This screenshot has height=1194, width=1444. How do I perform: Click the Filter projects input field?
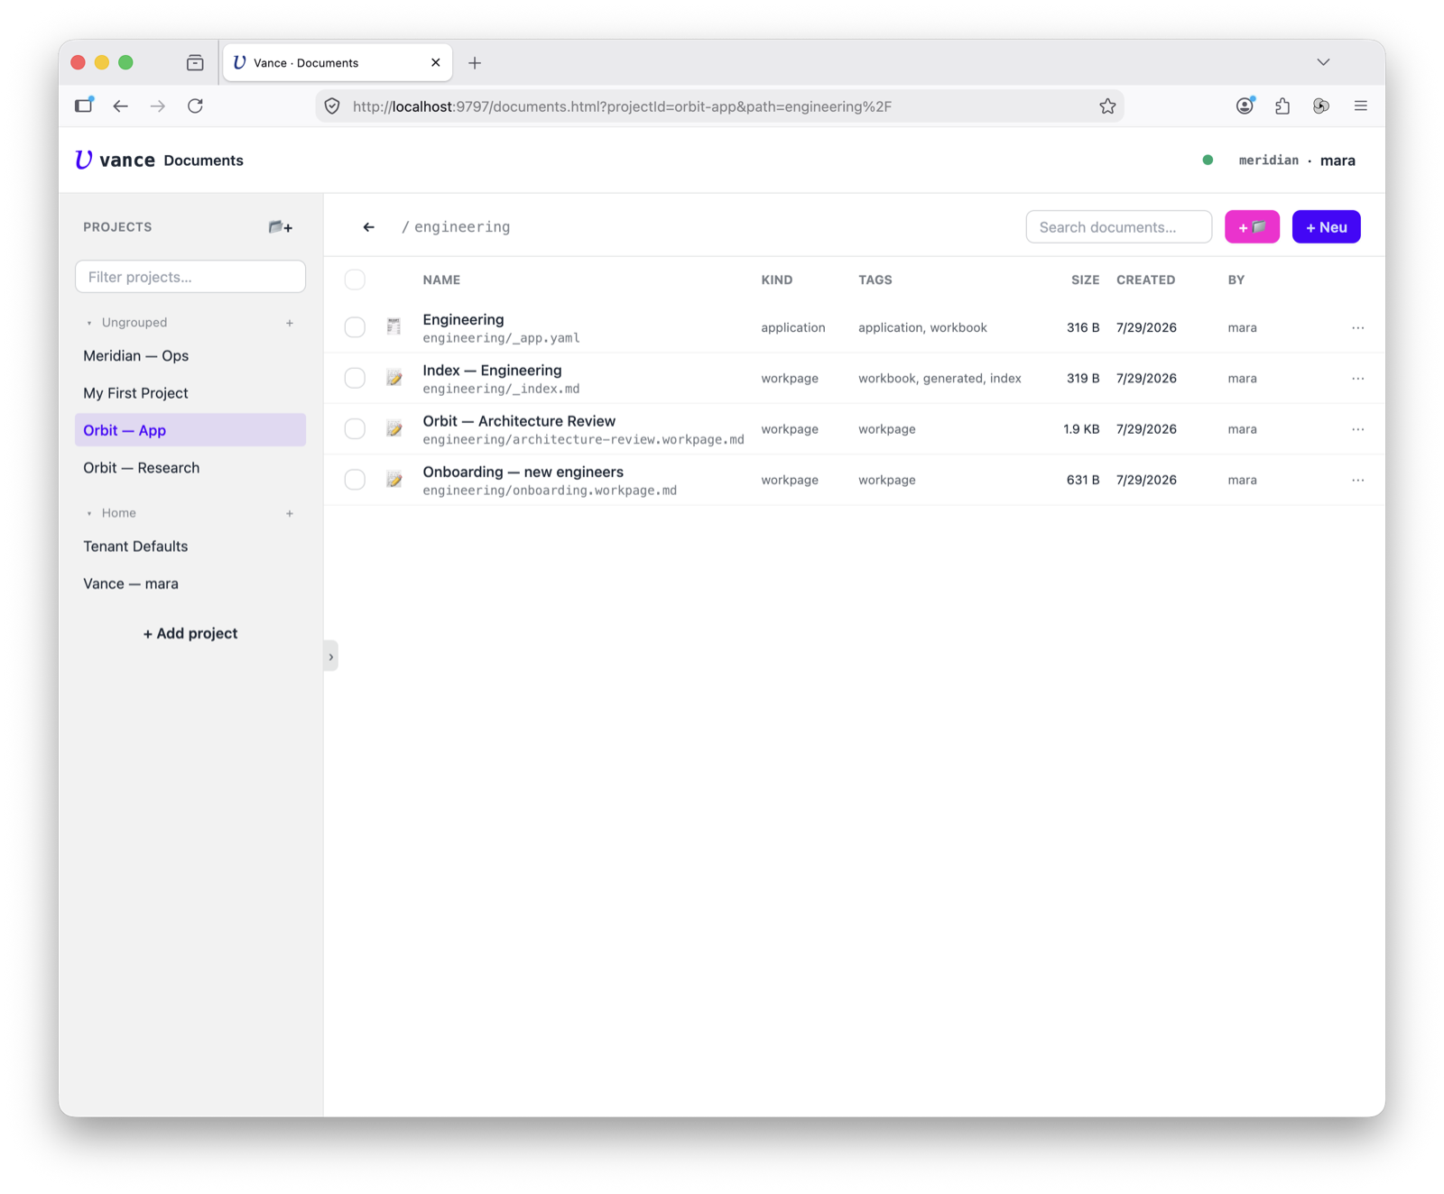click(190, 277)
